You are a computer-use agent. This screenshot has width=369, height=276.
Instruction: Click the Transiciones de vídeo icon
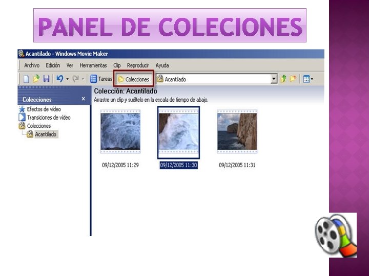click(22, 118)
